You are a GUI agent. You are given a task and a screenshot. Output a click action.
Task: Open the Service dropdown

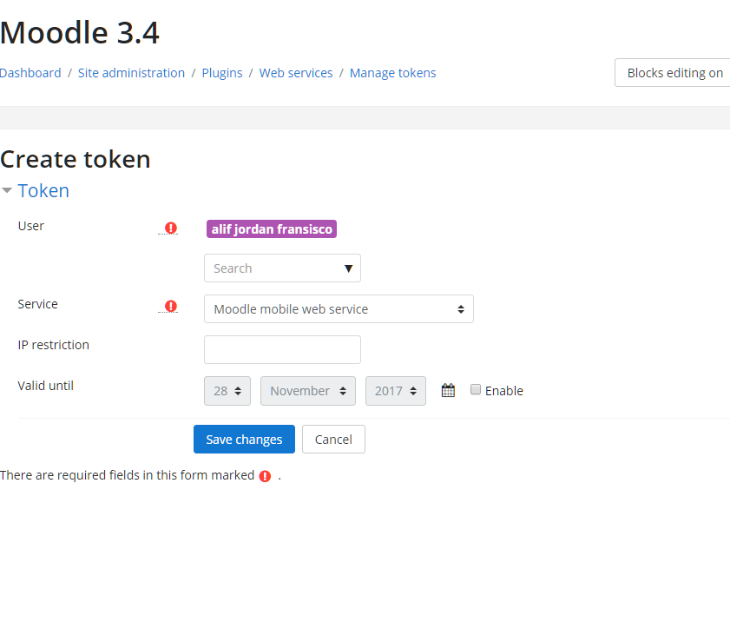coord(339,309)
